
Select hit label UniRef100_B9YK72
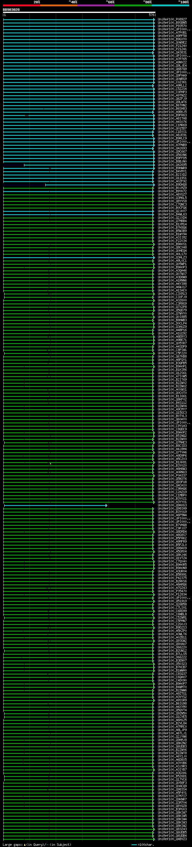tap(172, 191)
